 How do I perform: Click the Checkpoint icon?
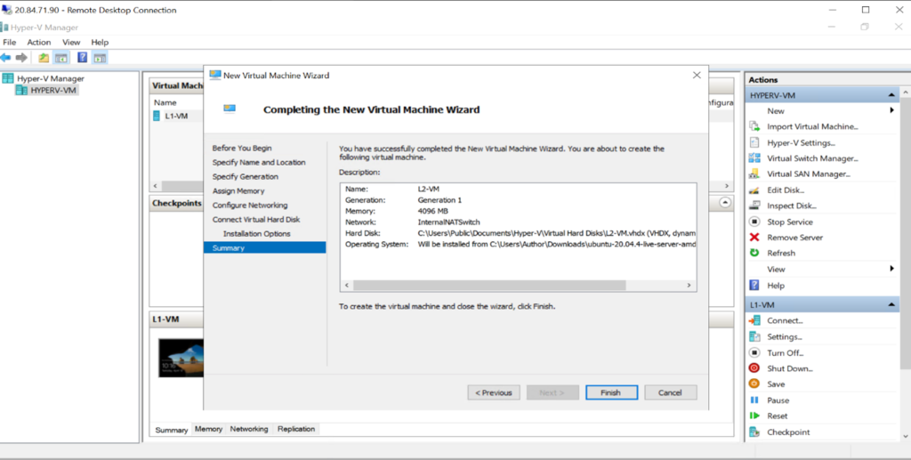pyautogui.click(x=754, y=432)
